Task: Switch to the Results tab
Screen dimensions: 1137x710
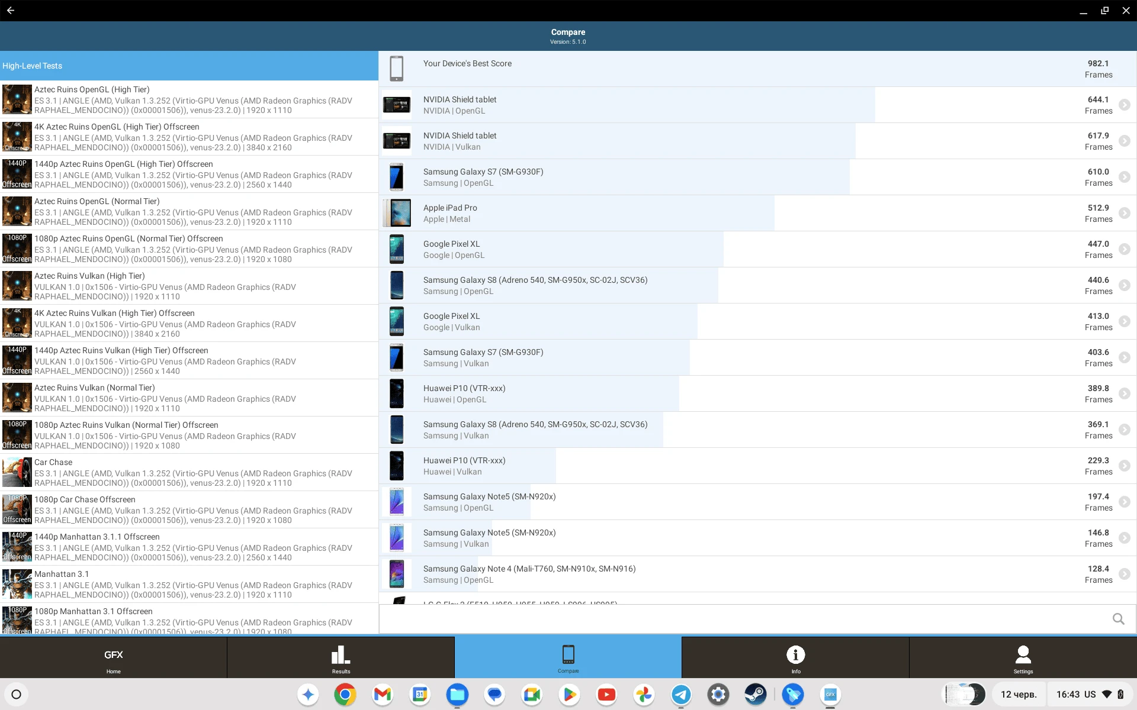Action: pyautogui.click(x=341, y=657)
